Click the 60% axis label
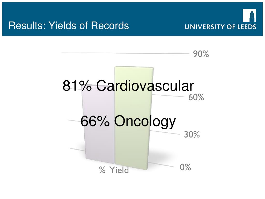The image size is (265, 199). (196, 97)
